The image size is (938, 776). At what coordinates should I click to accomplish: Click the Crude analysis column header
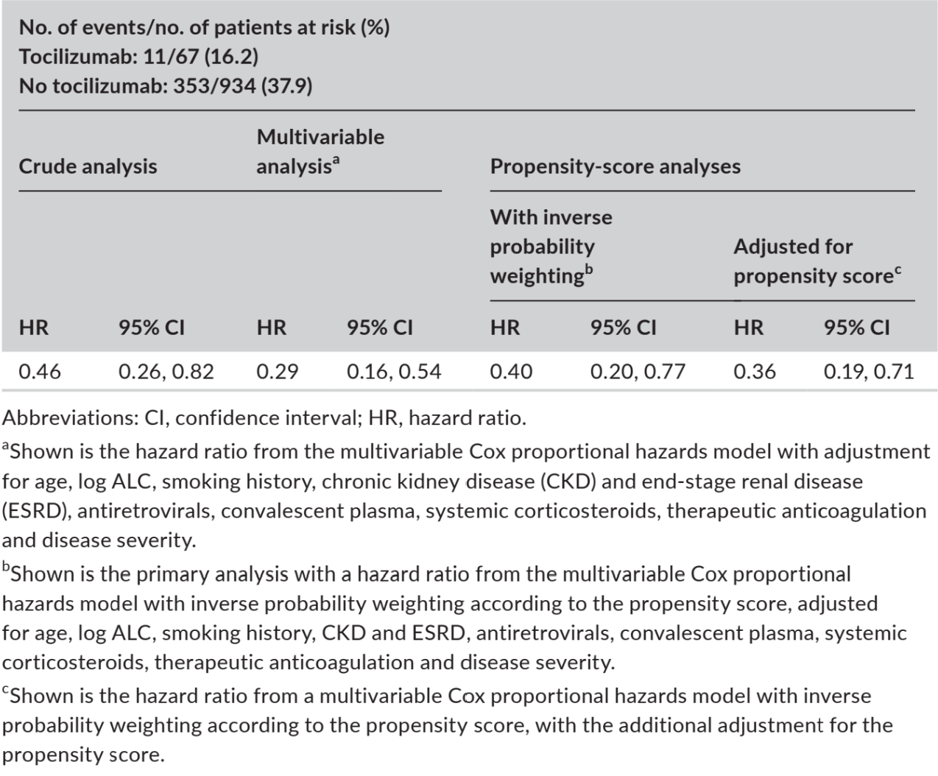(x=88, y=166)
